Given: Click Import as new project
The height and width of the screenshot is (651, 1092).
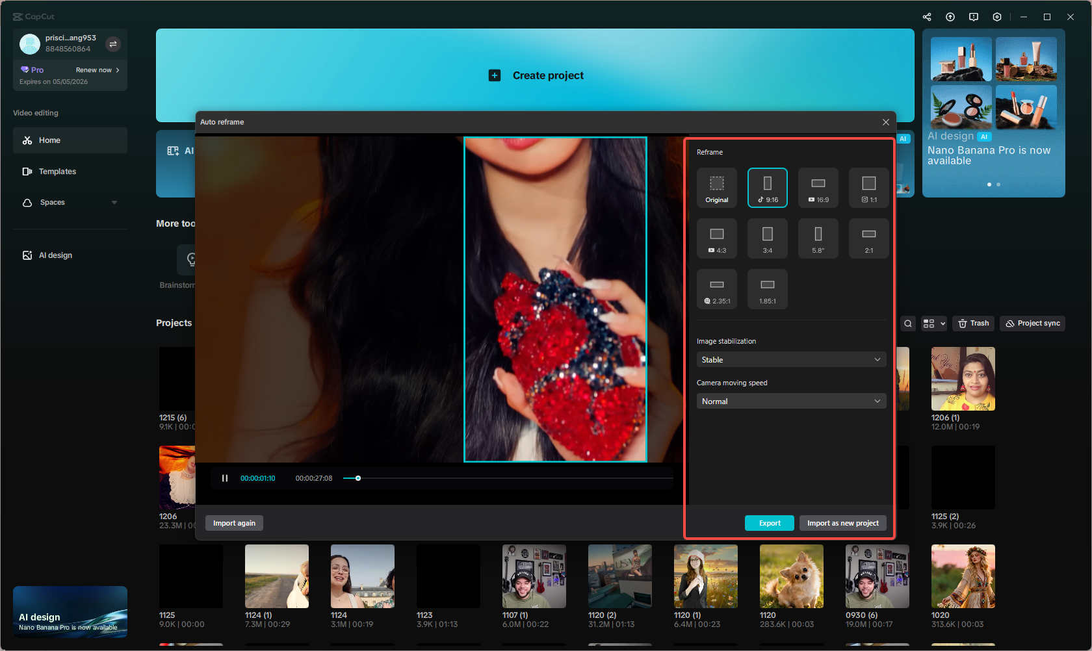Looking at the screenshot, I should [843, 523].
